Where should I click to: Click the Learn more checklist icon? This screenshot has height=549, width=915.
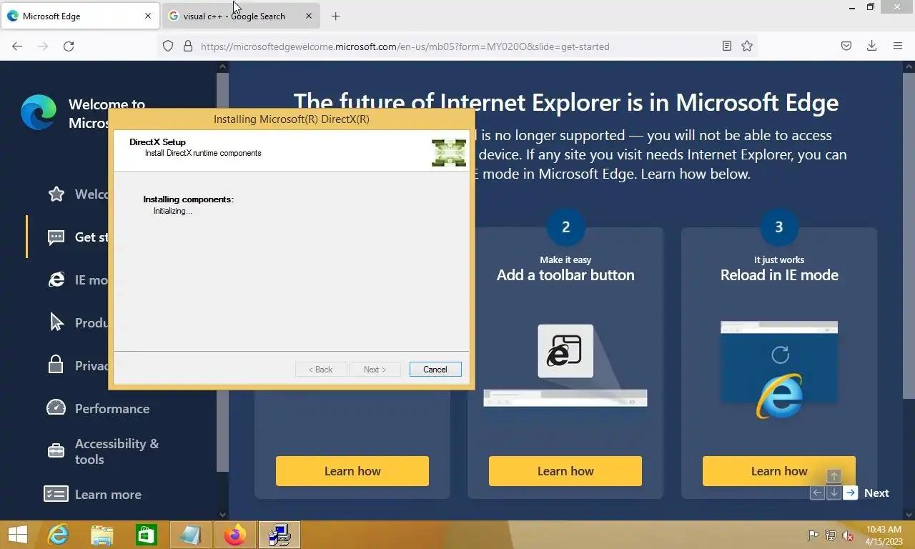(x=56, y=494)
